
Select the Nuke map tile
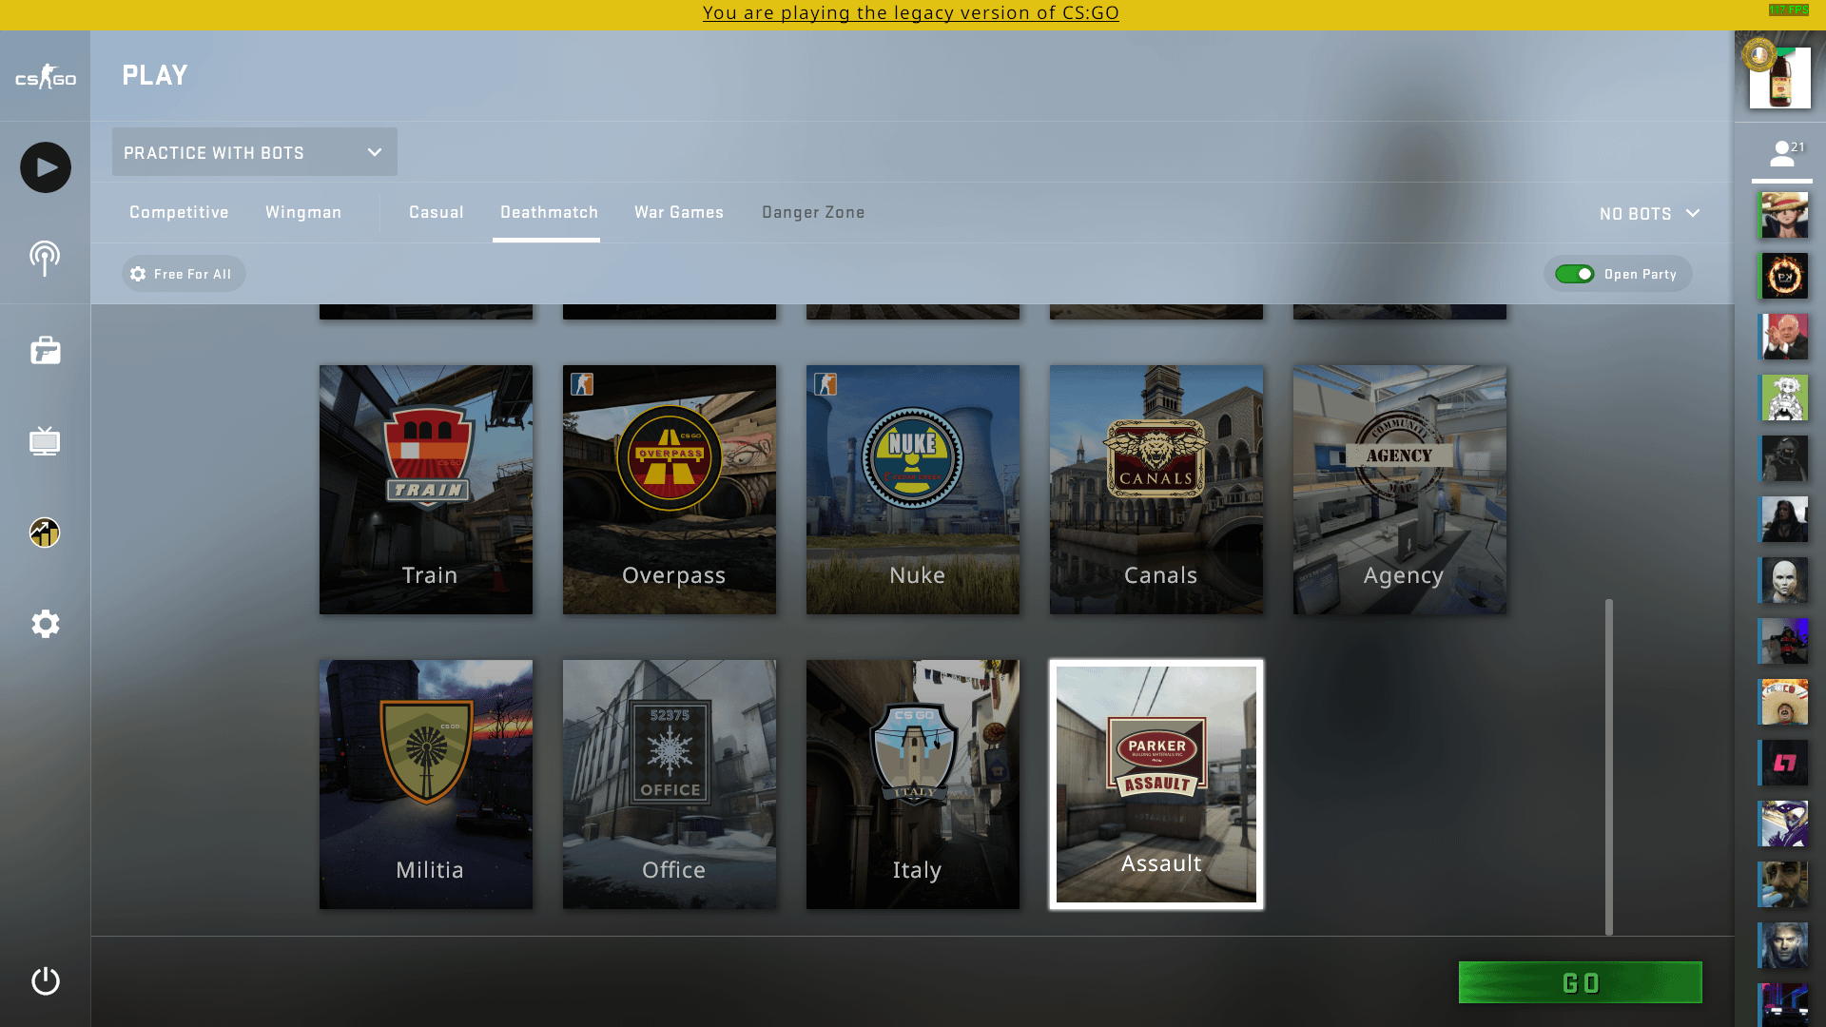913,490
